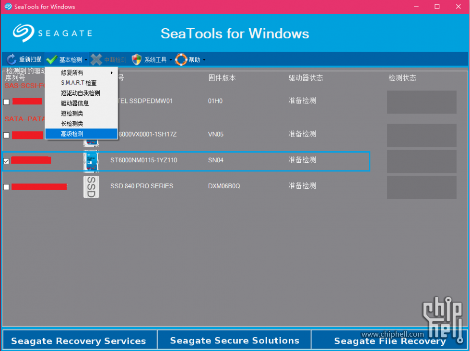Tick the checkbox for the VN05 firmware drive
Viewport: 470px width, 351px height.
click(6, 135)
